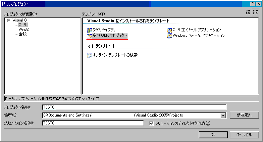Click the 空の CLR プロジェクト template icon
Screen dimensions: 263x142
[x=89, y=36]
